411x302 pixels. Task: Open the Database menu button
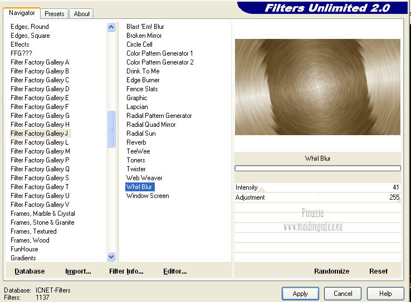(x=30, y=271)
